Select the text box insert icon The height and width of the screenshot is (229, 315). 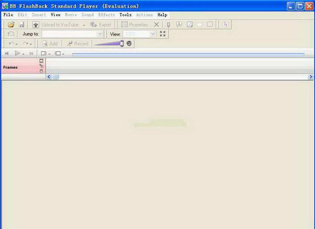coord(179,25)
